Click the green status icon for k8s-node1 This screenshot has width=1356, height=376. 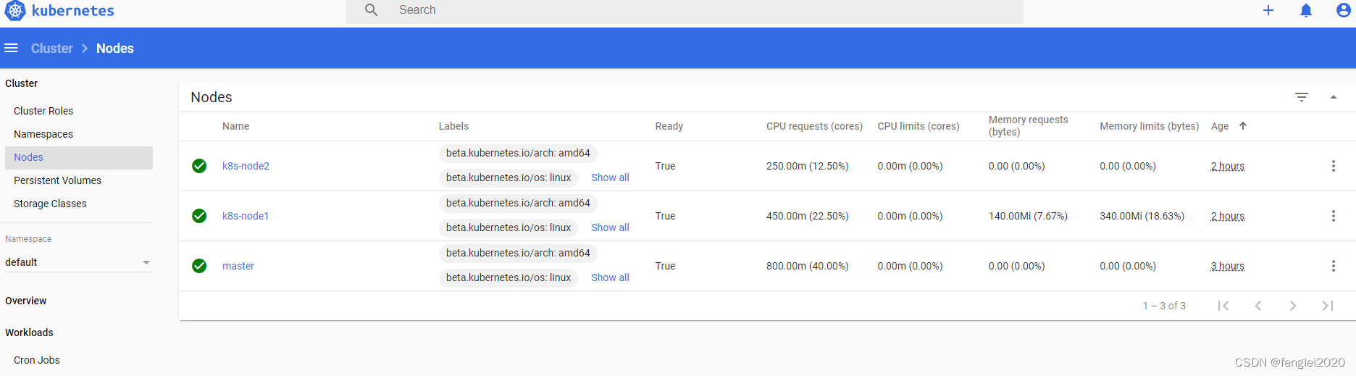[x=199, y=216]
